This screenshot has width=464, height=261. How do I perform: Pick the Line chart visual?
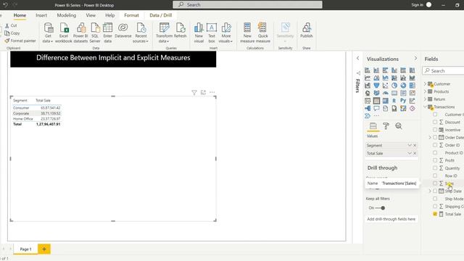point(368,78)
